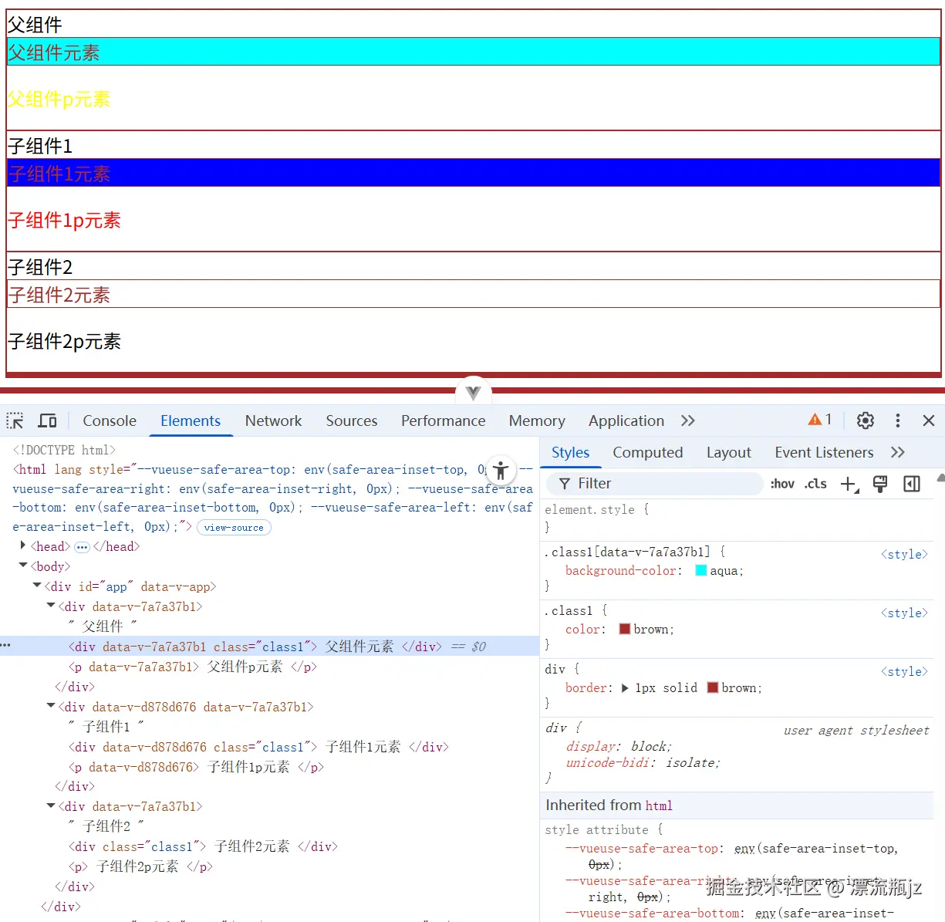Viewport: 945px width, 922px height.
Task: Toggle :hov element state pseudo-classes
Action: pyautogui.click(x=782, y=484)
